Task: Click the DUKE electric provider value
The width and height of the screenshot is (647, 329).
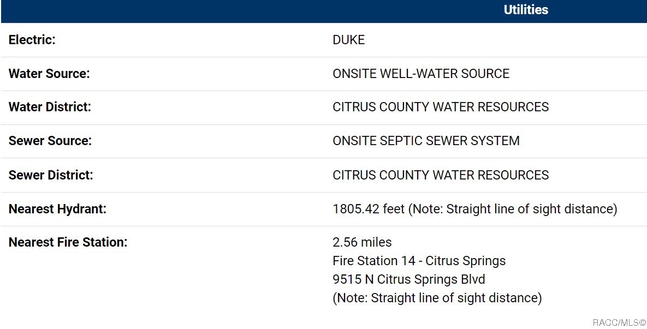Action: tap(348, 40)
